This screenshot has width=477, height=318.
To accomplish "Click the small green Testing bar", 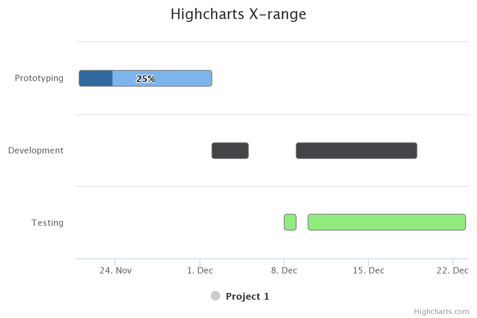I will [x=290, y=222].
